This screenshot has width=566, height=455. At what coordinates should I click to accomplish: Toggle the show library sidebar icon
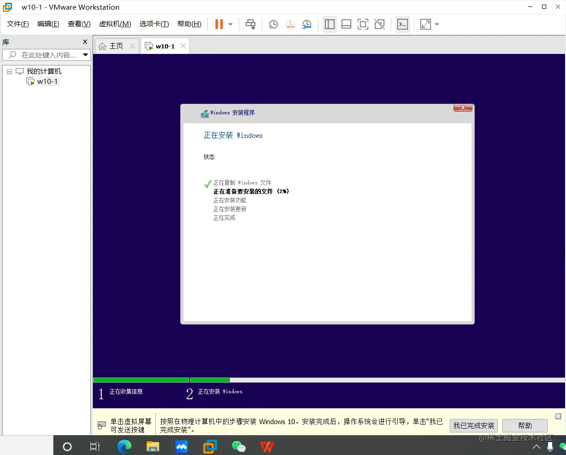[x=330, y=24]
